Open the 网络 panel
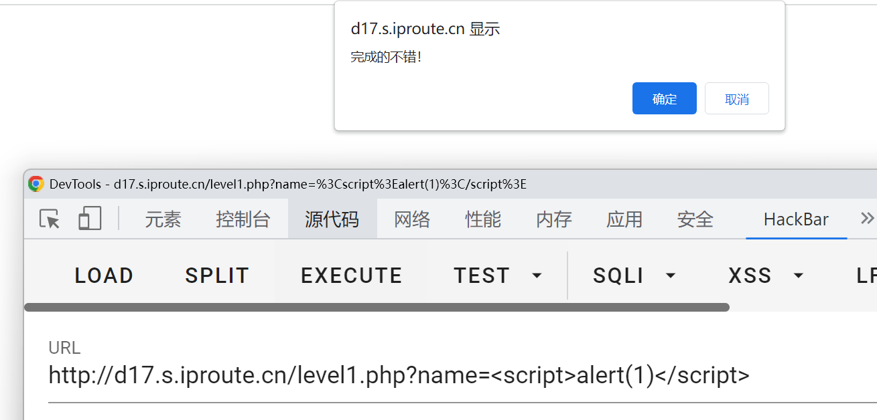 411,218
